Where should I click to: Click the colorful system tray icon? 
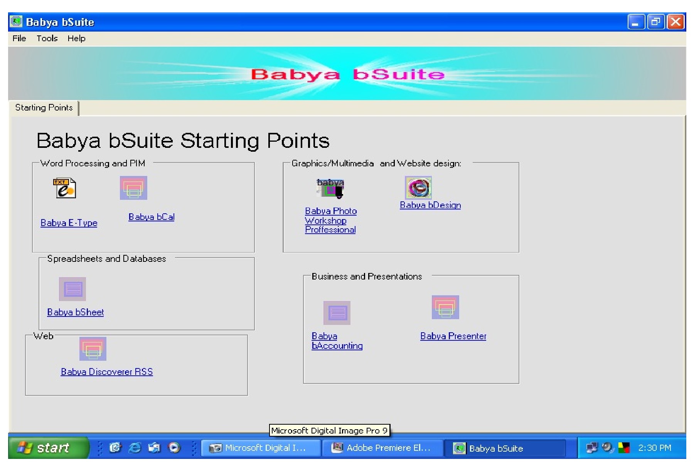coord(624,448)
